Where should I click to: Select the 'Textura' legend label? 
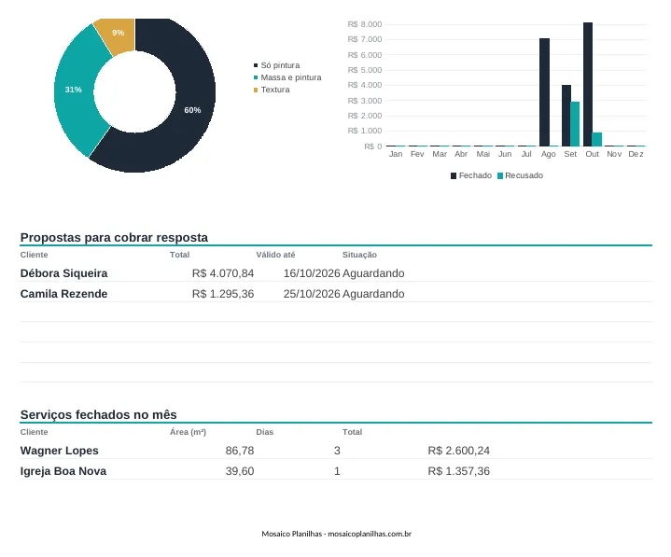(x=275, y=90)
